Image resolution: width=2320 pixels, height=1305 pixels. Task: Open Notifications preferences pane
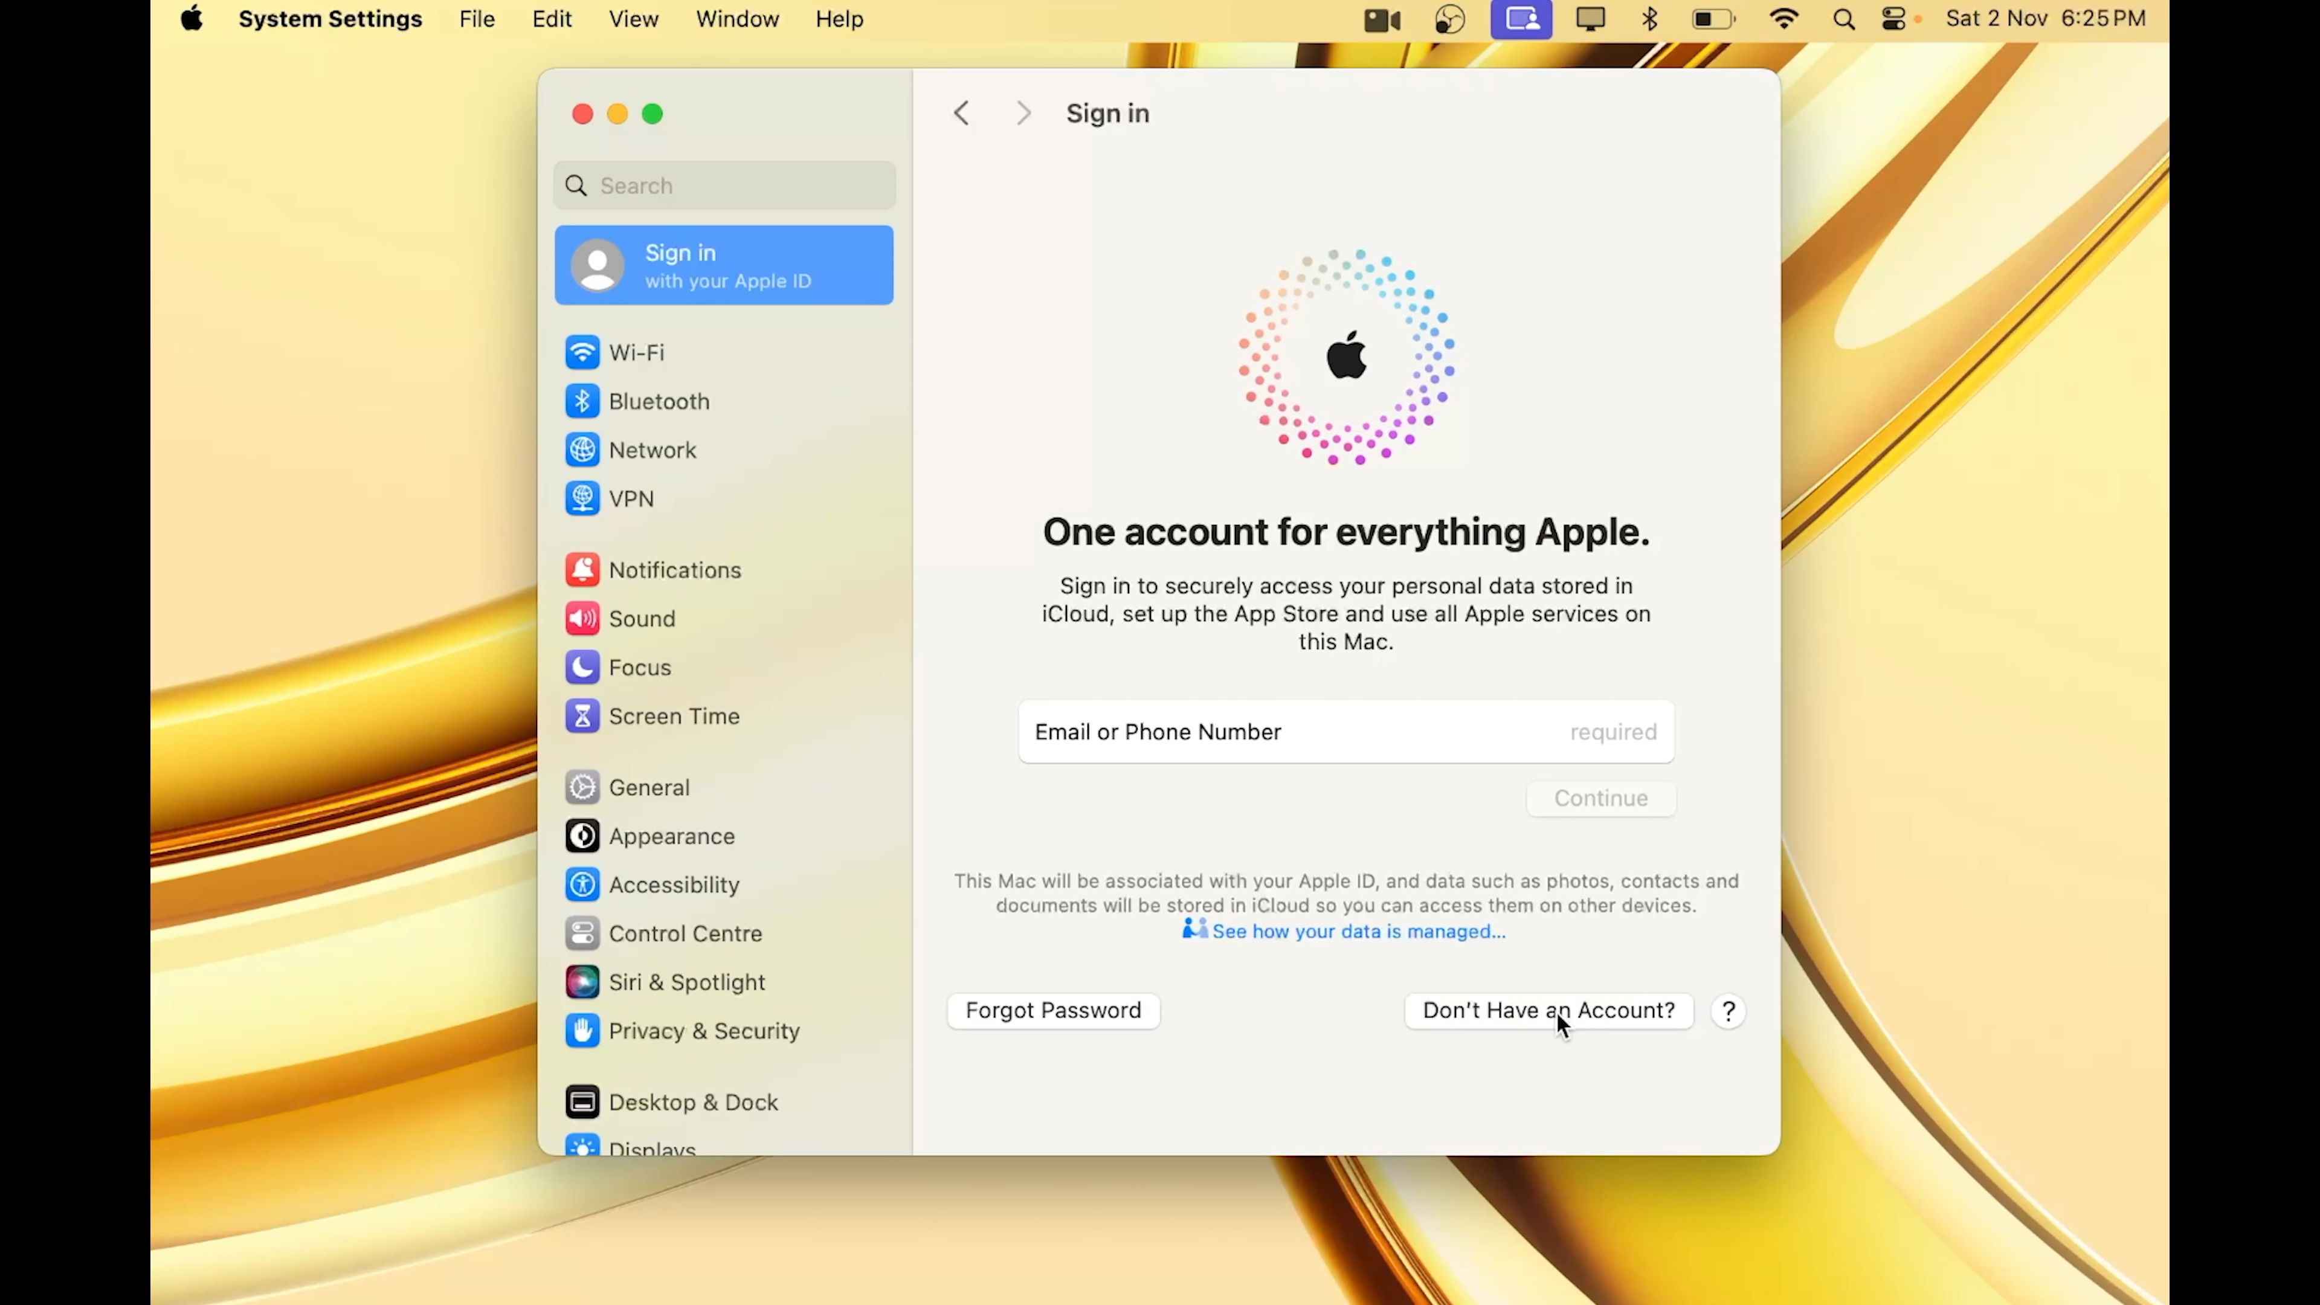pyautogui.click(x=674, y=570)
